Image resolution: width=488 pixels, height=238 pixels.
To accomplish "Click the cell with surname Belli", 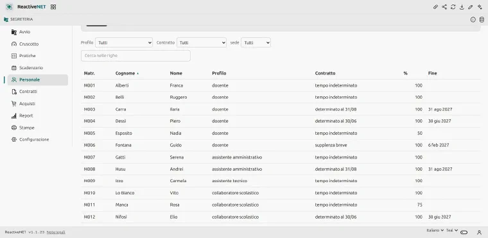I will pos(120,98).
